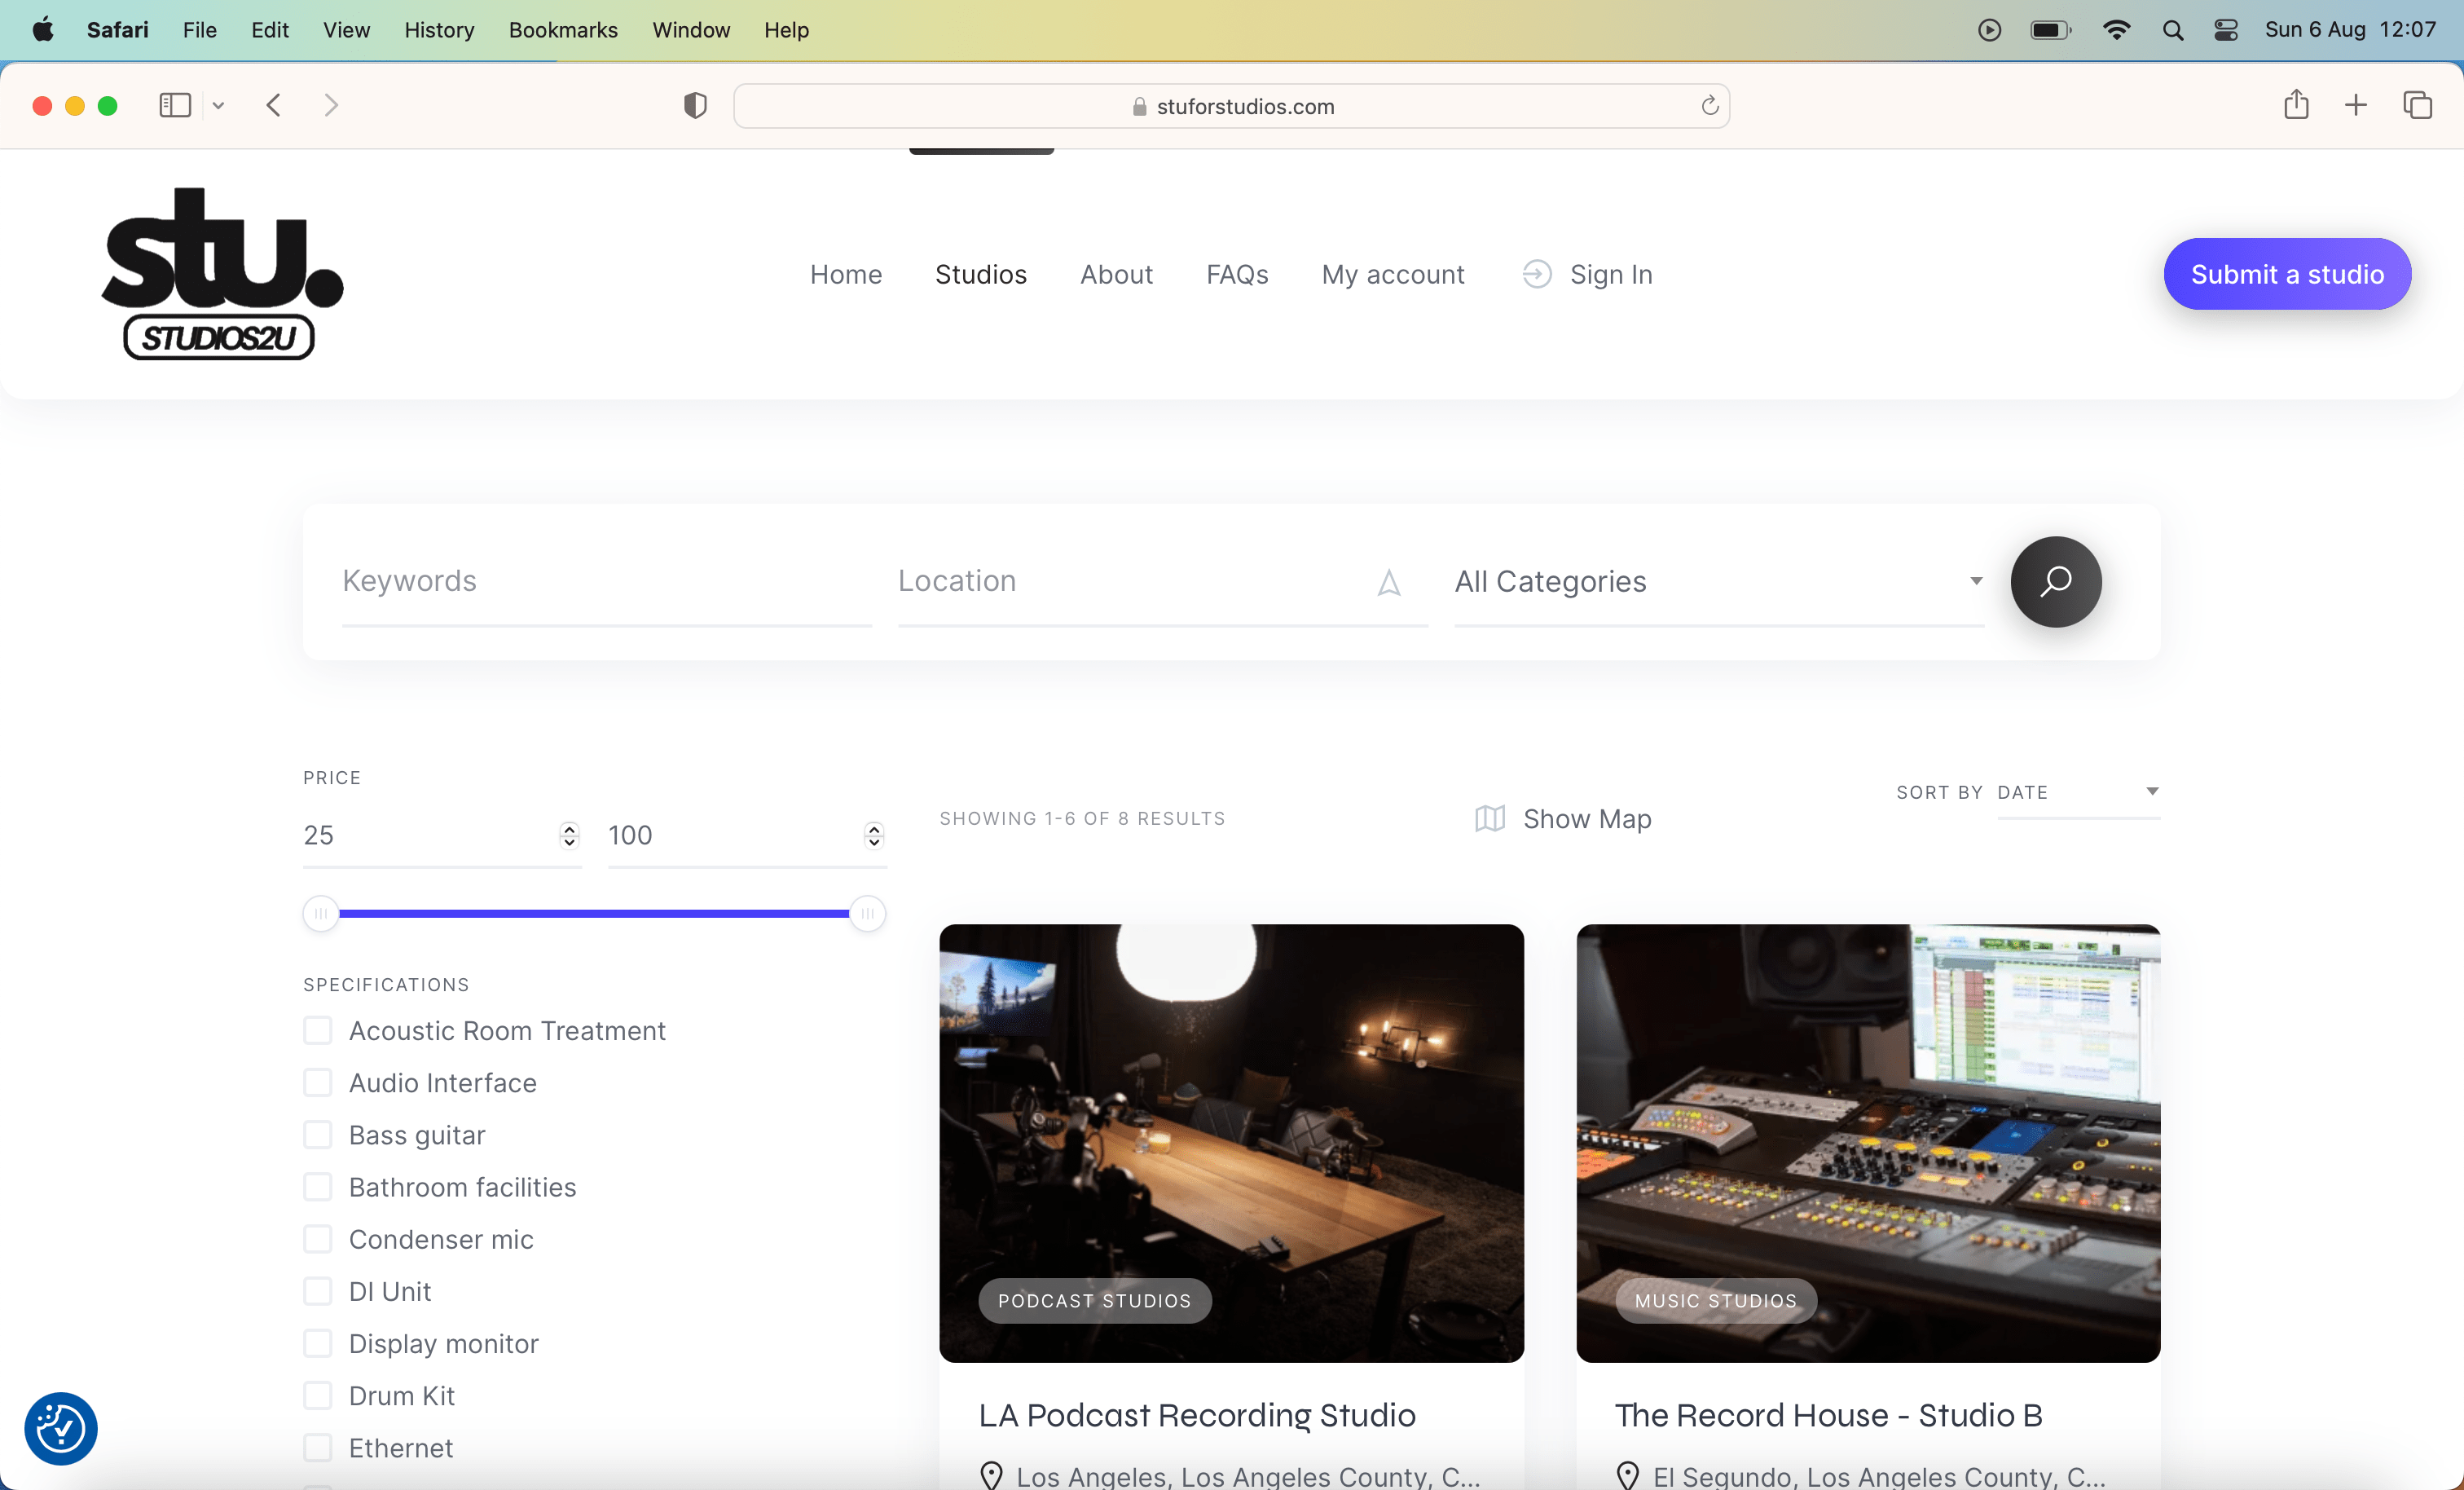Open the Safari tab overview icon

[2417, 104]
